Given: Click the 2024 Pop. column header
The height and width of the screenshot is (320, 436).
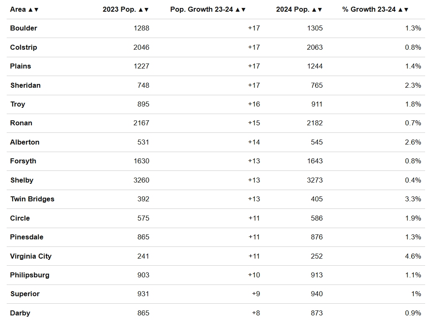Looking at the screenshot, I should 292,10.
